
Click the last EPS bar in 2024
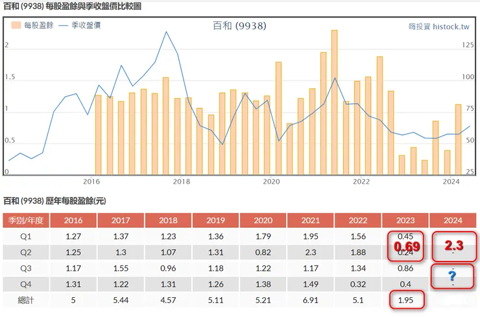[x=458, y=140]
